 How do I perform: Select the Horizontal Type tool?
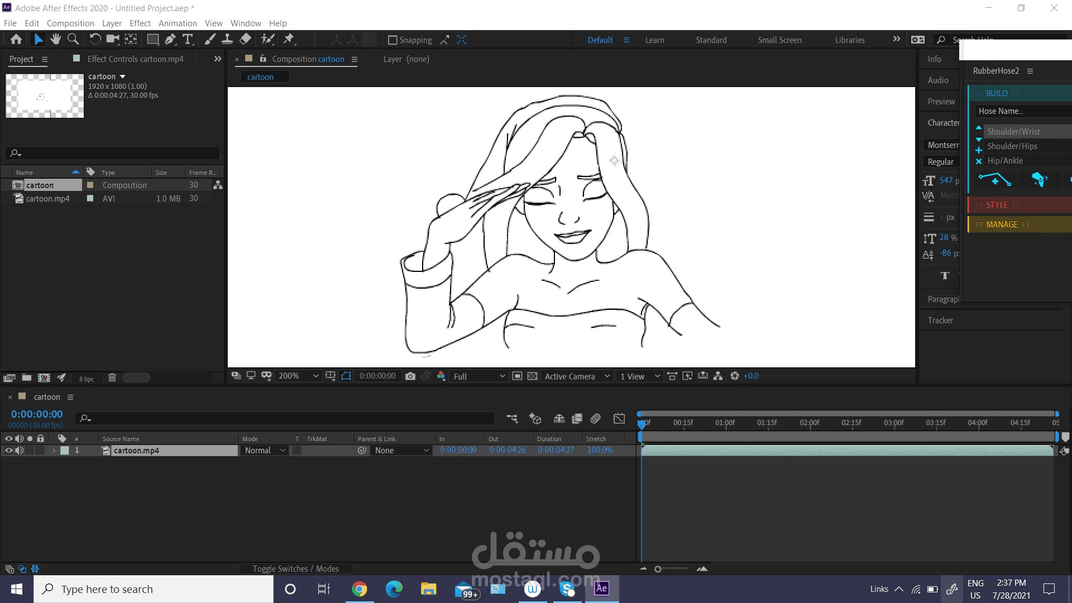point(188,39)
